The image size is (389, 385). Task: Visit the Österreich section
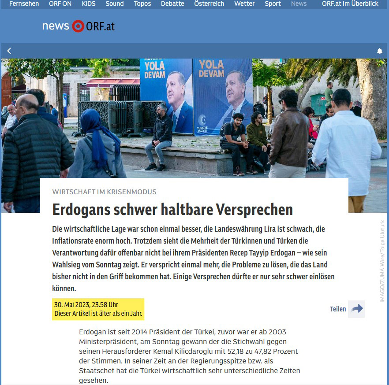(x=209, y=4)
